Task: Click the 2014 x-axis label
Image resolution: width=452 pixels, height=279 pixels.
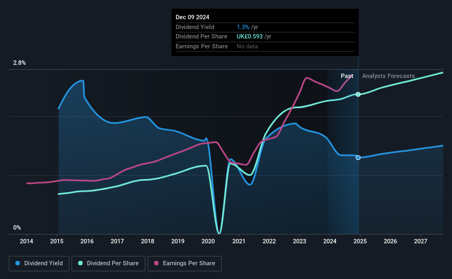Action: point(26,241)
